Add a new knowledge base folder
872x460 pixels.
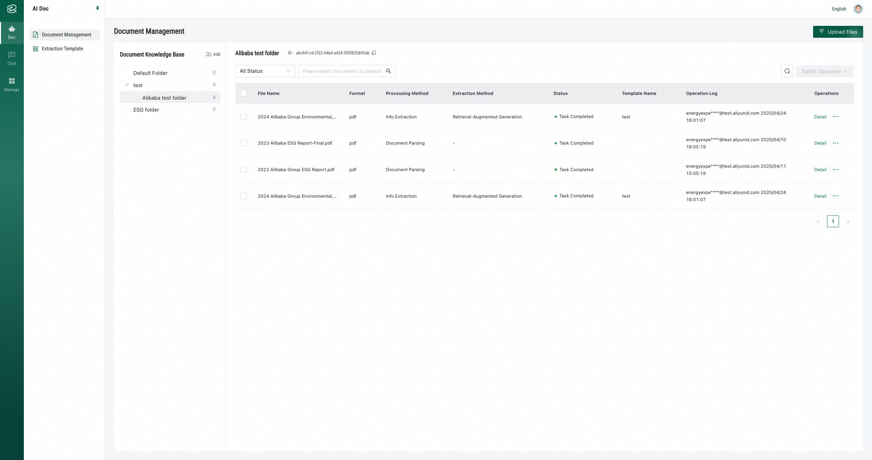coord(213,54)
